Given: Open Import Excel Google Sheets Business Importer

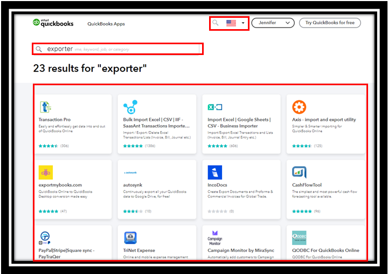Looking at the screenshot, I should tap(239, 122).
